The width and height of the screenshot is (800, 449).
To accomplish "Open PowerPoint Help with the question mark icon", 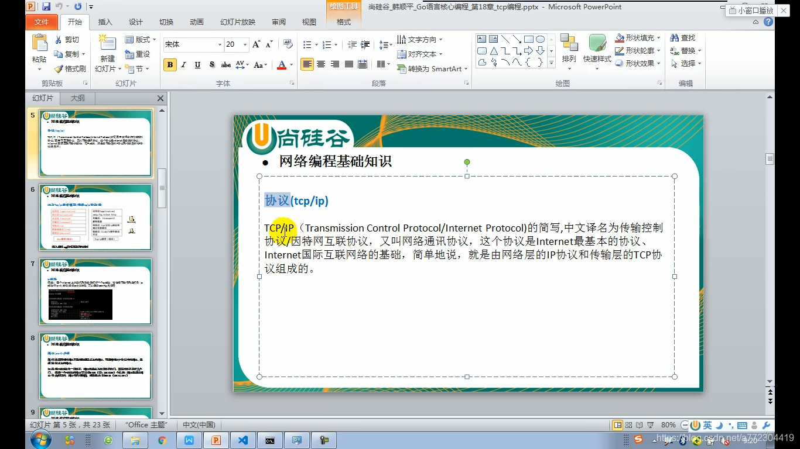I will [x=768, y=22].
